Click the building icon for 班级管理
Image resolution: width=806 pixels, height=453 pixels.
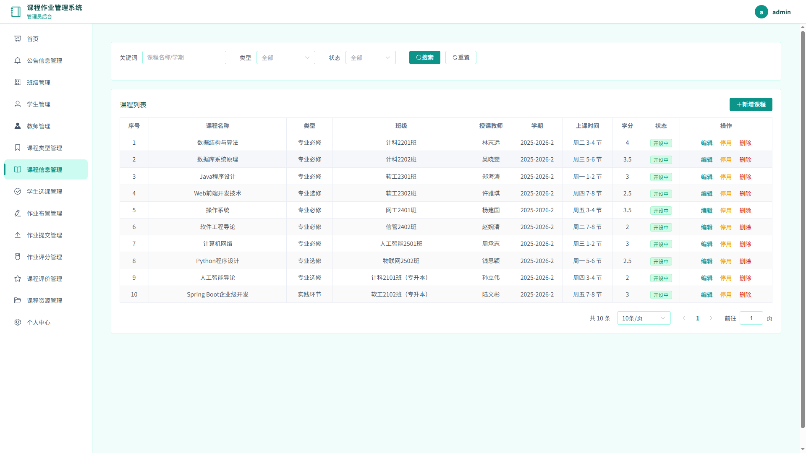pos(18,82)
